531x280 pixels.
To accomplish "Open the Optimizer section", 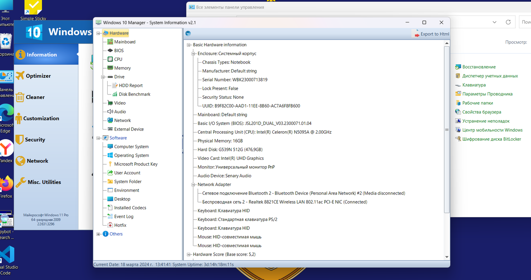I will pos(39,76).
